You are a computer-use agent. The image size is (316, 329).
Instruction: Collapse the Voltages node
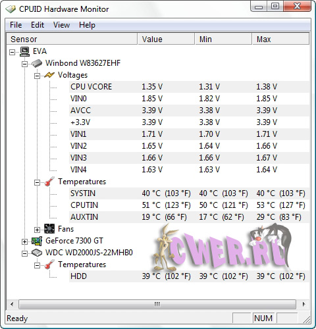37,76
